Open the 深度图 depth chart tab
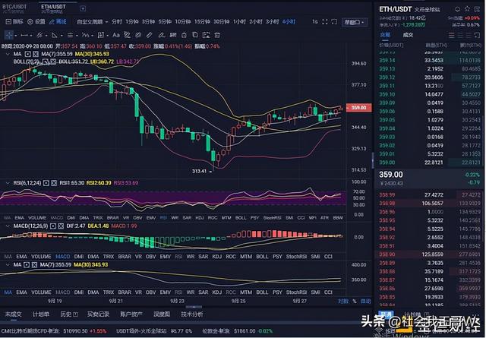This screenshot has height=338, width=486. pyautogui.click(x=162, y=314)
